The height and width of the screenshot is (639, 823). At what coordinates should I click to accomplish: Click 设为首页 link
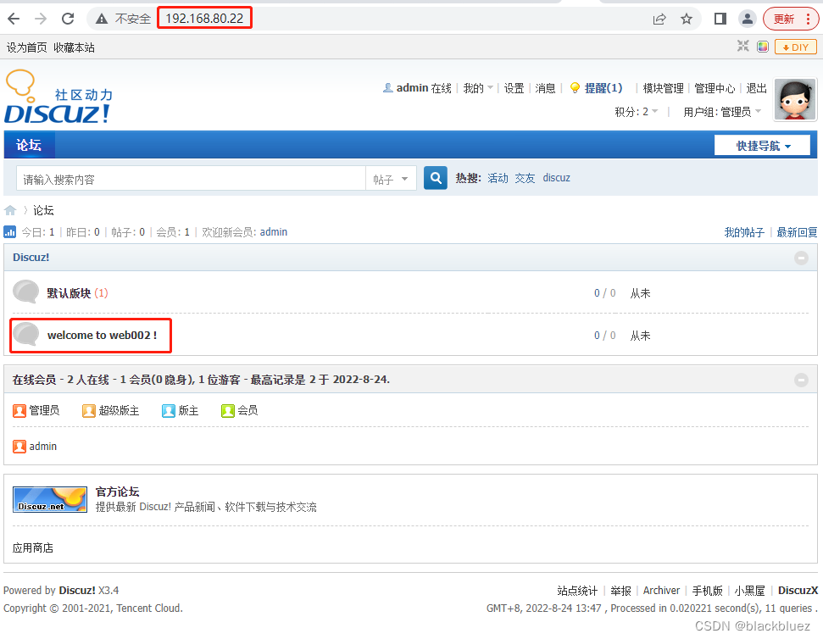point(27,47)
